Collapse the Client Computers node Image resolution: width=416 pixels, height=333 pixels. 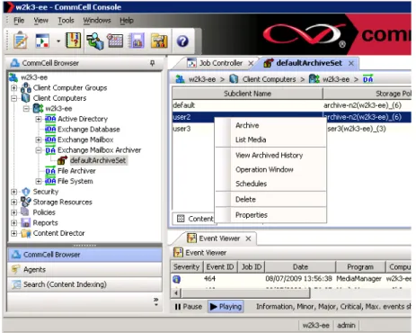click(13, 98)
